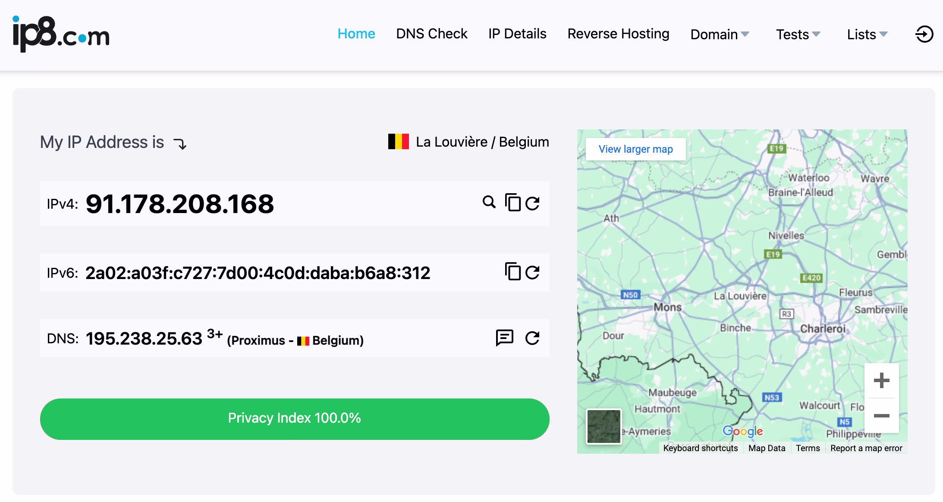
Task: Click the login arrow icon in the header
Action: click(x=924, y=35)
